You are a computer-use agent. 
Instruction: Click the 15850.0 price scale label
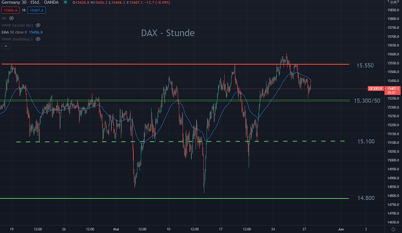click(393, 10)
